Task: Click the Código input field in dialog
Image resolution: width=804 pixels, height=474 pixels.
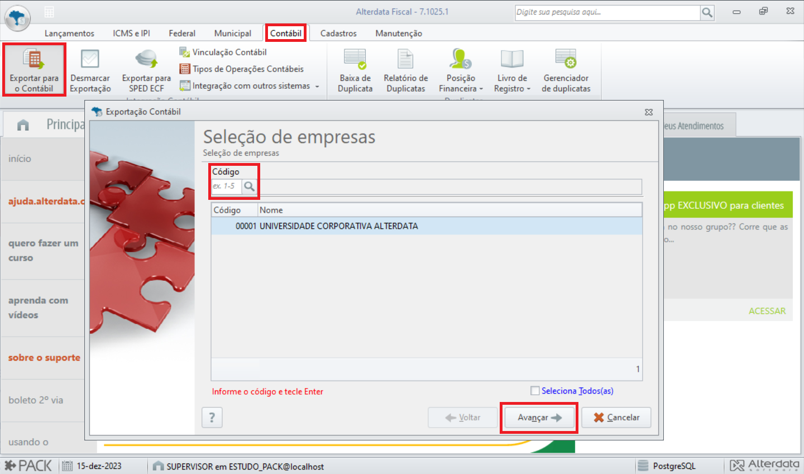Action: (x=226, y=186)
